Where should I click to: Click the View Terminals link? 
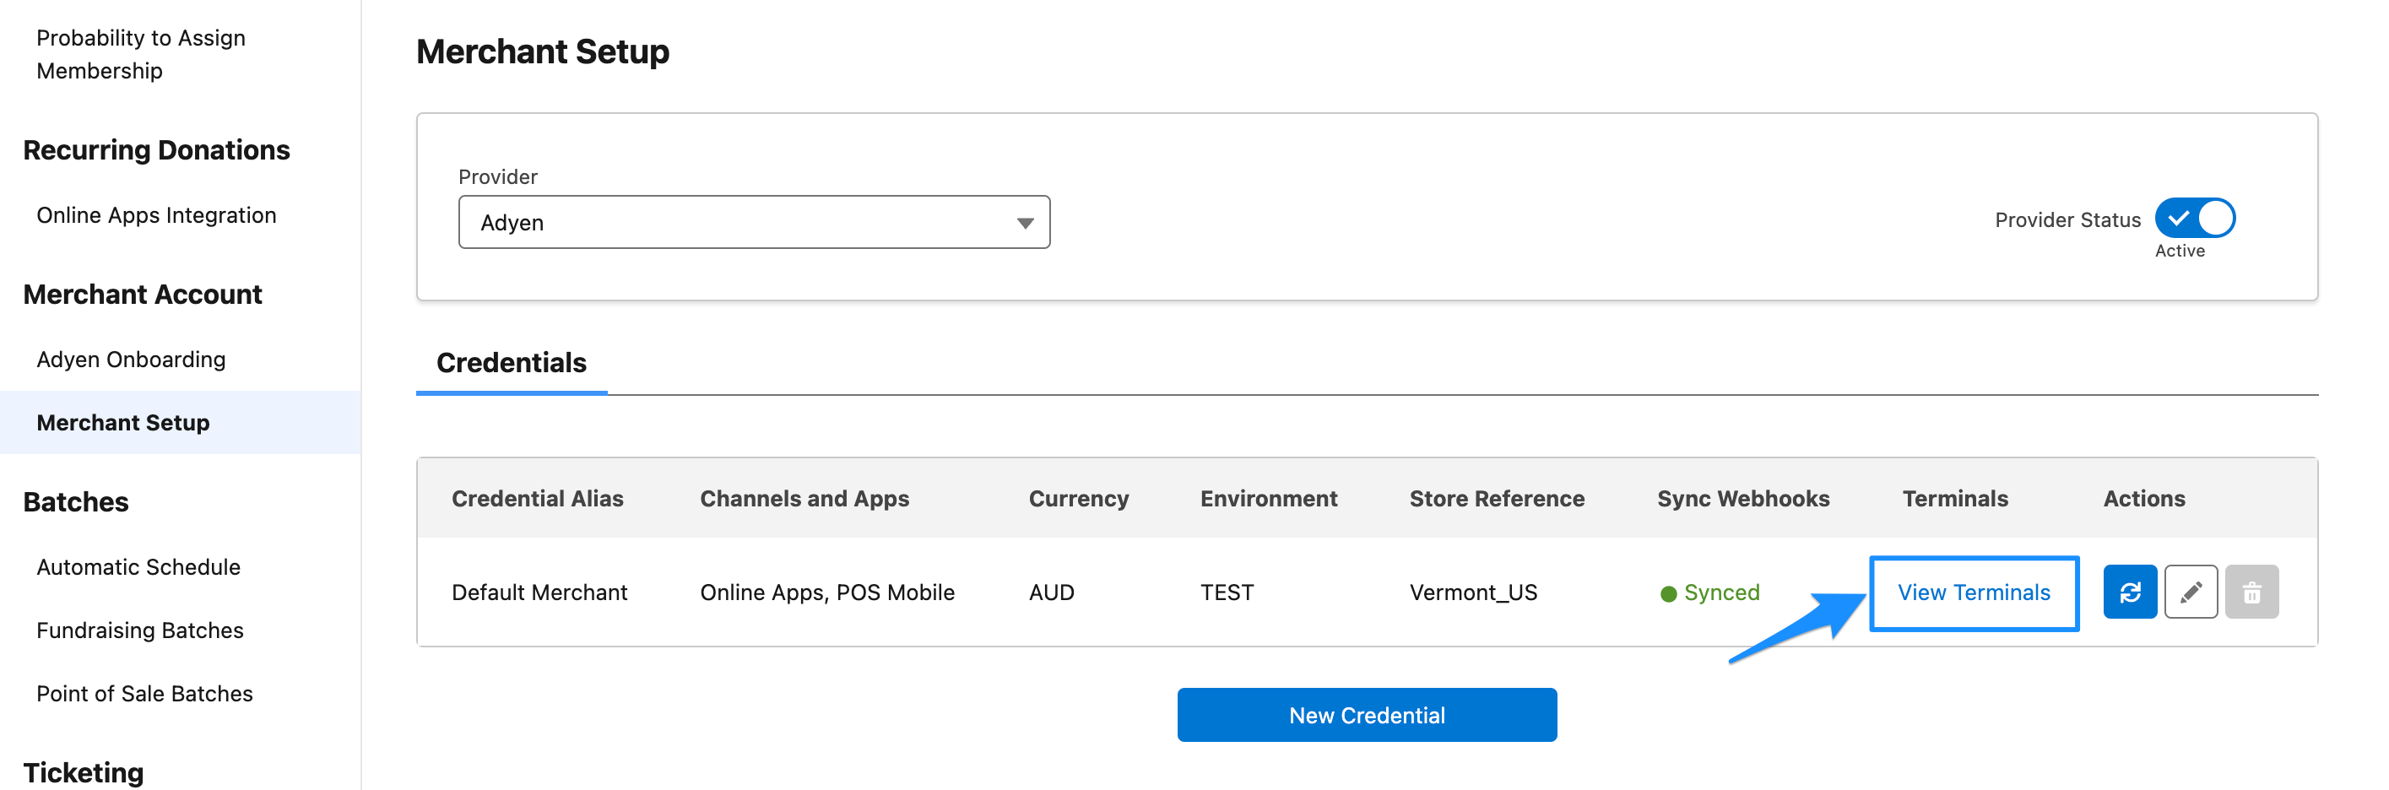(x=1974, y=592)
